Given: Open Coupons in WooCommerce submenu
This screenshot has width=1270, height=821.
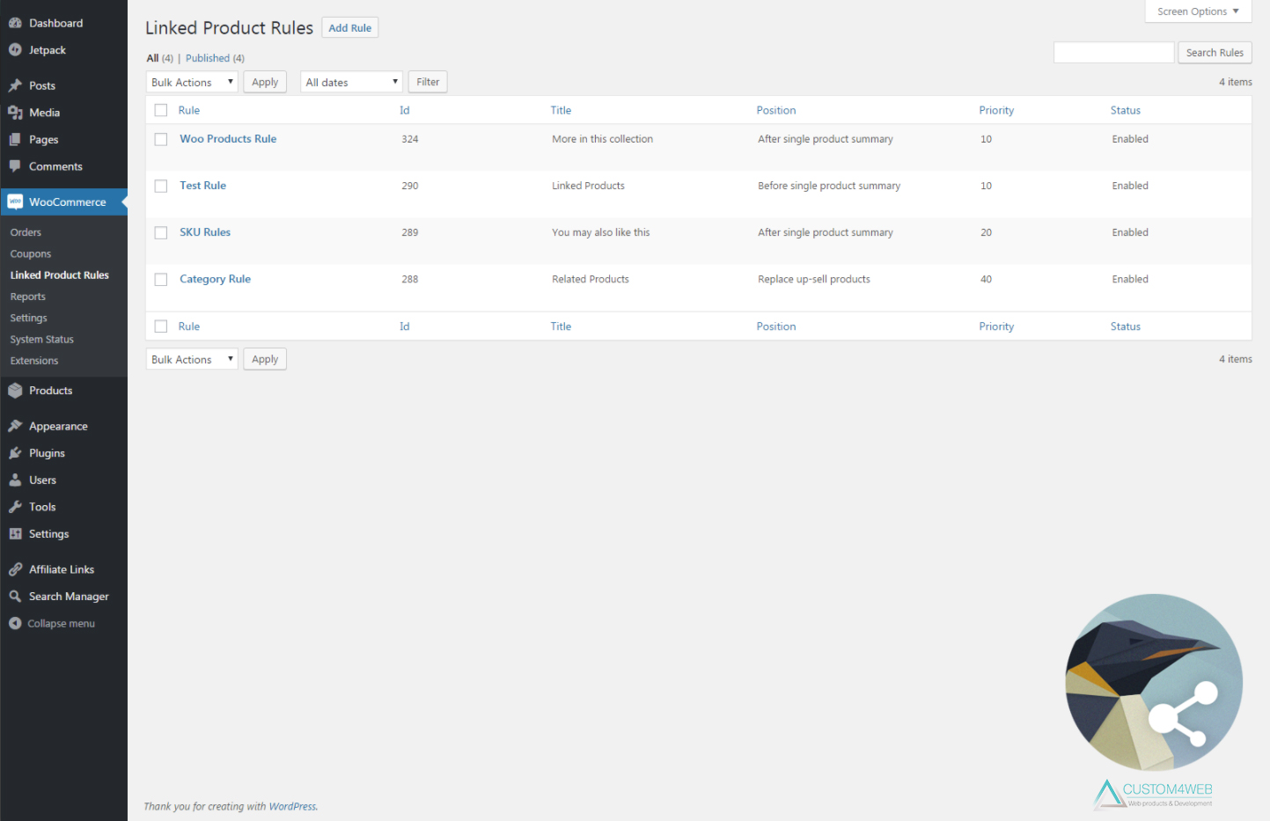Looking at the screenshot, I should click(31, 253).
